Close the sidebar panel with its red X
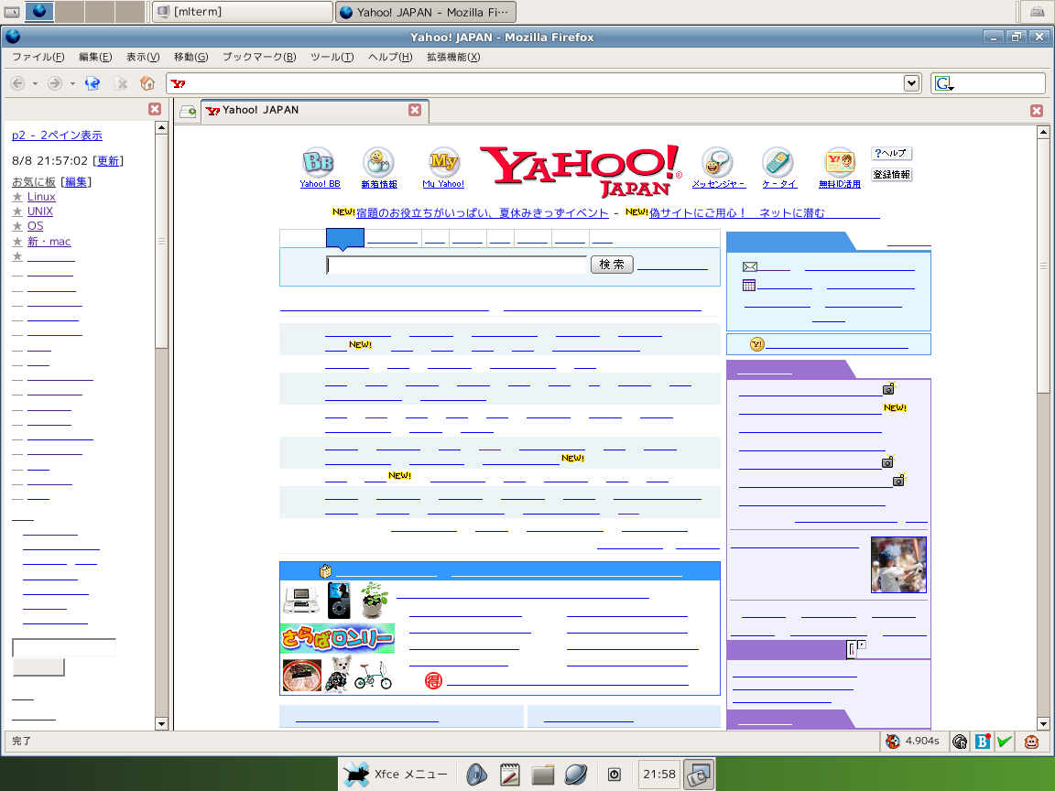The height and width of the screenshot is (791, 1055). pyautogui.click(x=155, y=109)
